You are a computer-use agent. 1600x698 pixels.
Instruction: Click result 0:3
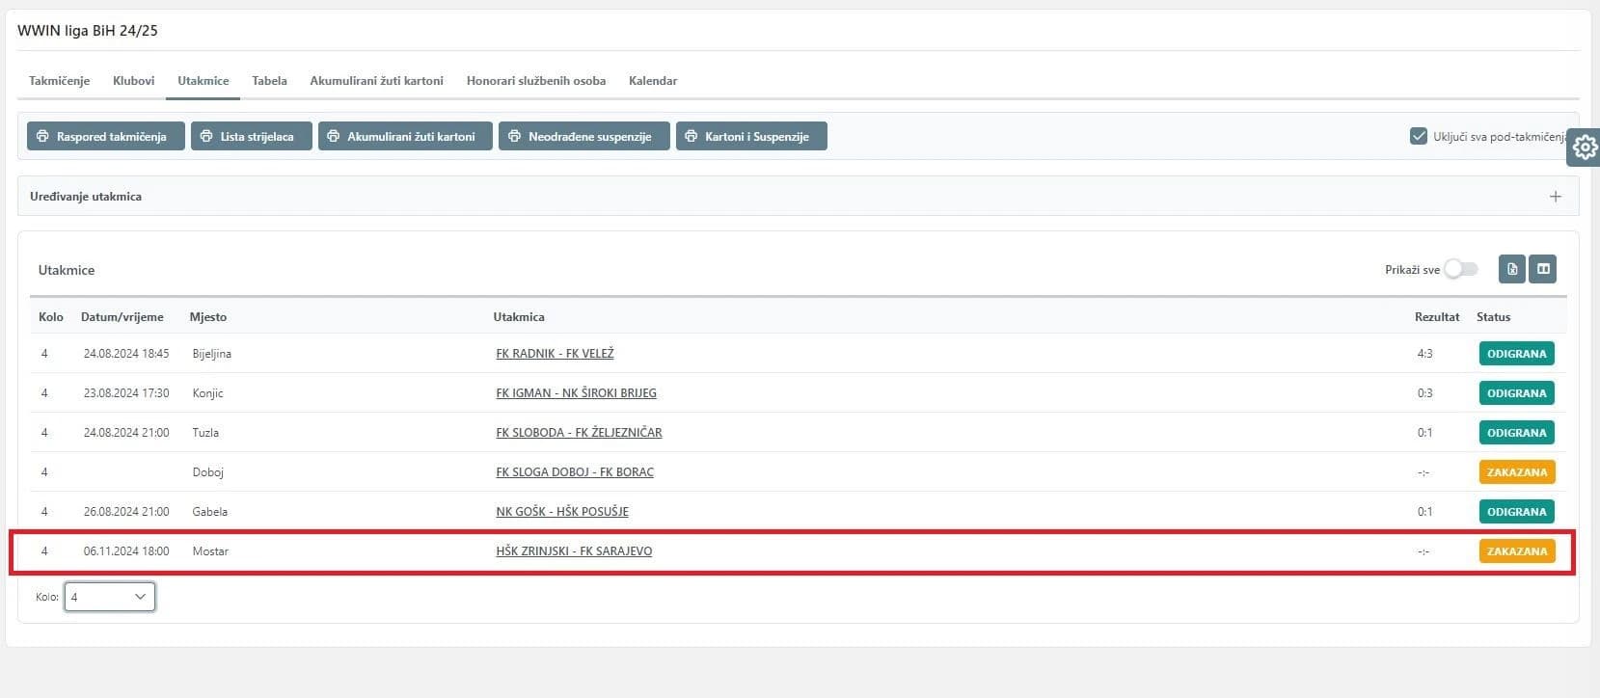point(1424,393)
